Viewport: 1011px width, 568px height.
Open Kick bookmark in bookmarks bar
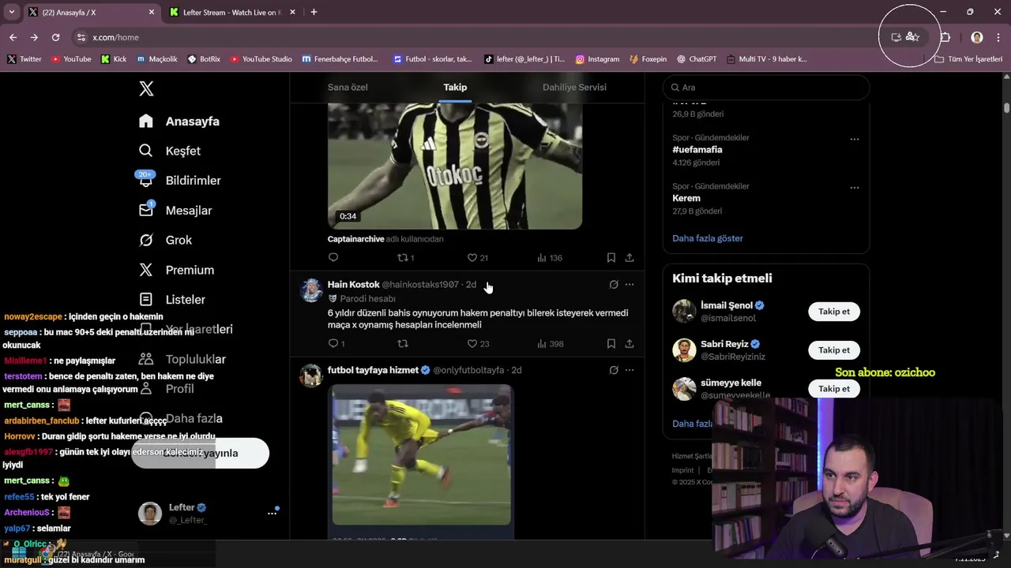tap(114, 59)
